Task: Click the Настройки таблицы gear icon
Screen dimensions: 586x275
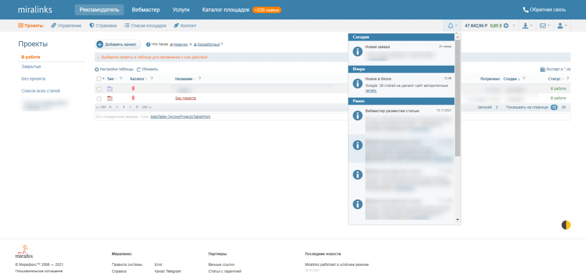Action: [x=97, y=69]
